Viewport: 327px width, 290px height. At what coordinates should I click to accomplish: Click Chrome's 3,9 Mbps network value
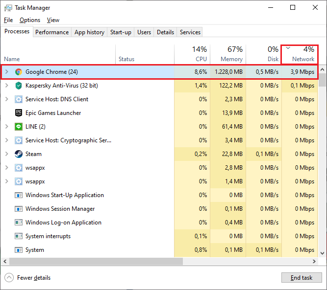point(302,72)
